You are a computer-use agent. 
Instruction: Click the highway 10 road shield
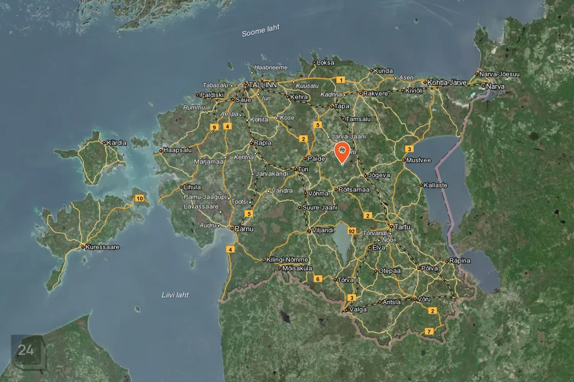pyautogui.click(x=139, y=198)
